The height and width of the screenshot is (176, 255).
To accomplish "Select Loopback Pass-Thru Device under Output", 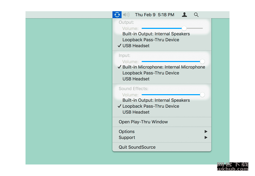I will point(162,40).
